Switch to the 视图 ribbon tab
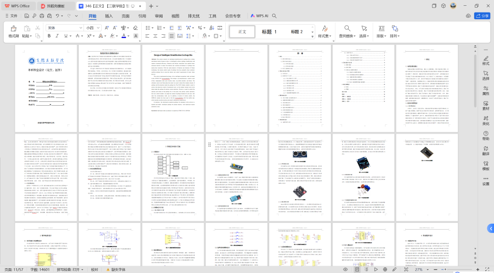494x273 pixels. [175, 16]
